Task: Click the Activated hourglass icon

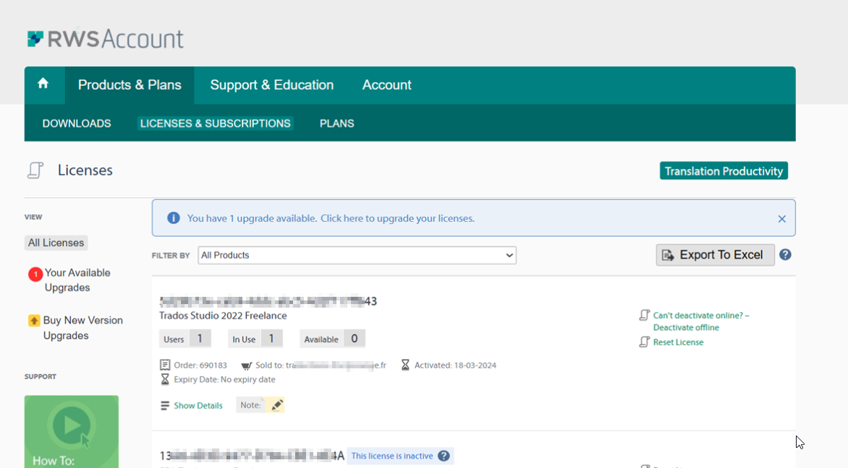Action: click(405, 365)
